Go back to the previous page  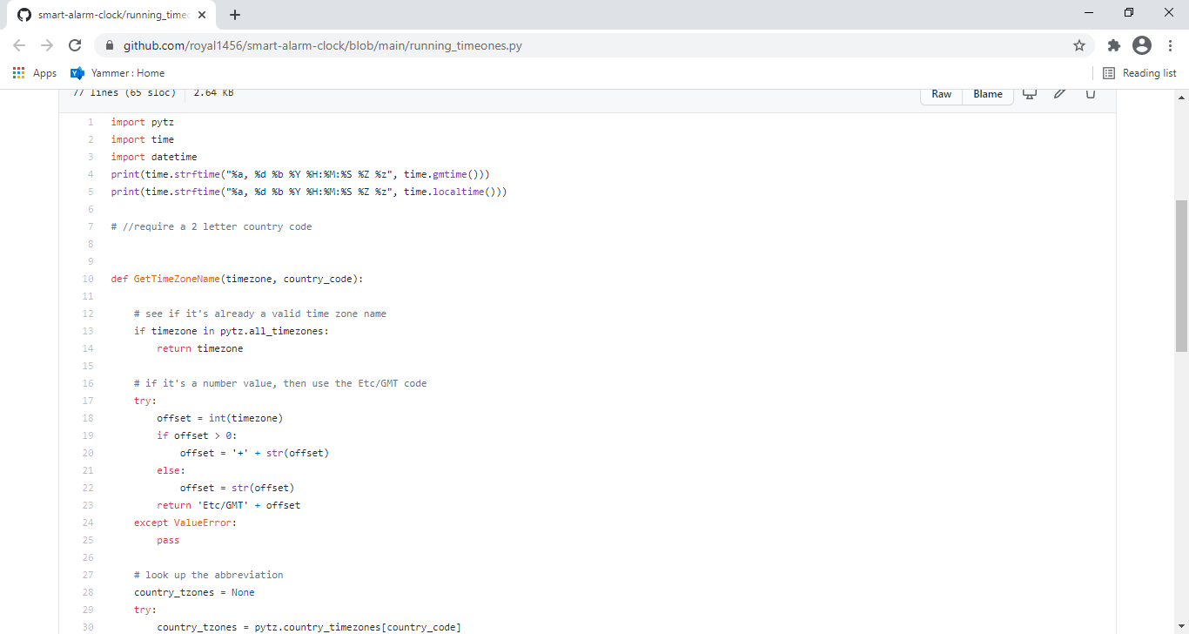[19, 45]
